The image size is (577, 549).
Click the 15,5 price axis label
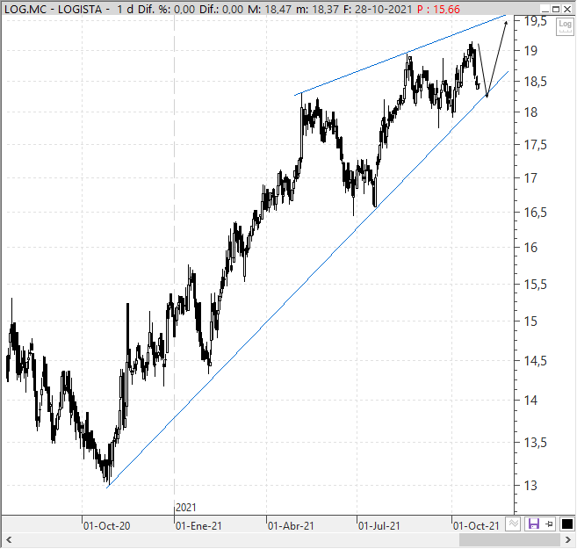click(x=536, y=285)
